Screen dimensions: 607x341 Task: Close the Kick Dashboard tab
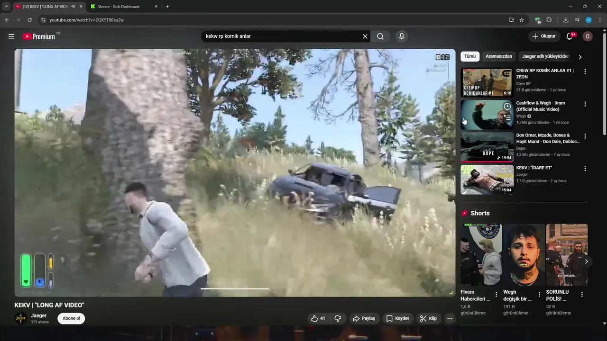(x=156, y=6)
